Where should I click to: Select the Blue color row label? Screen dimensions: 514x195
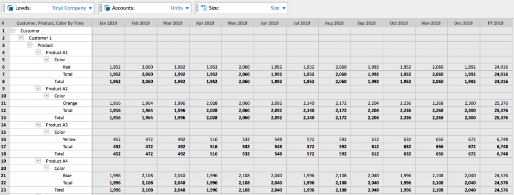(67, 176)
